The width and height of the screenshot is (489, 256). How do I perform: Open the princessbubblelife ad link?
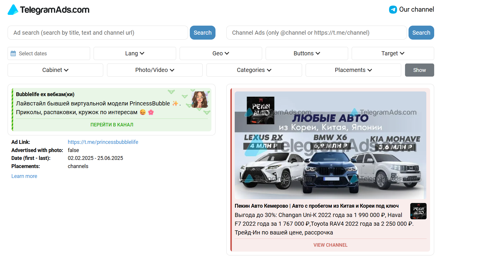tap(103, 142)
